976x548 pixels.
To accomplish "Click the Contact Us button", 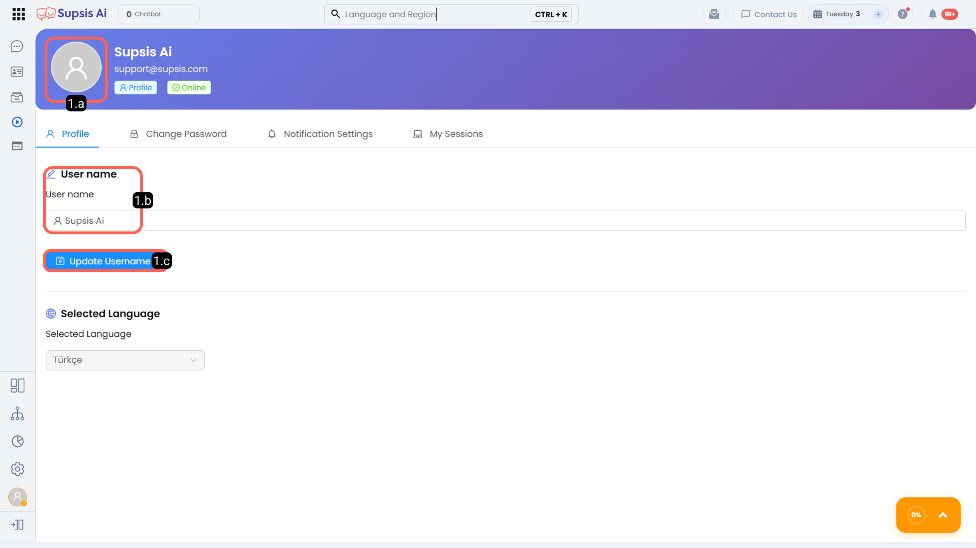I will pos(768,14).
